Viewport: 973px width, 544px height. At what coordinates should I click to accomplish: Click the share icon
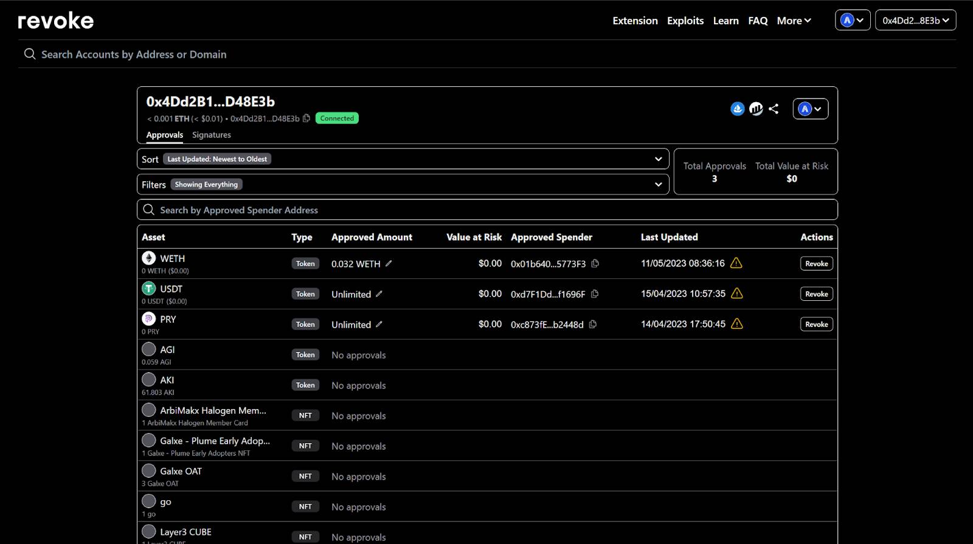point(774,109)
